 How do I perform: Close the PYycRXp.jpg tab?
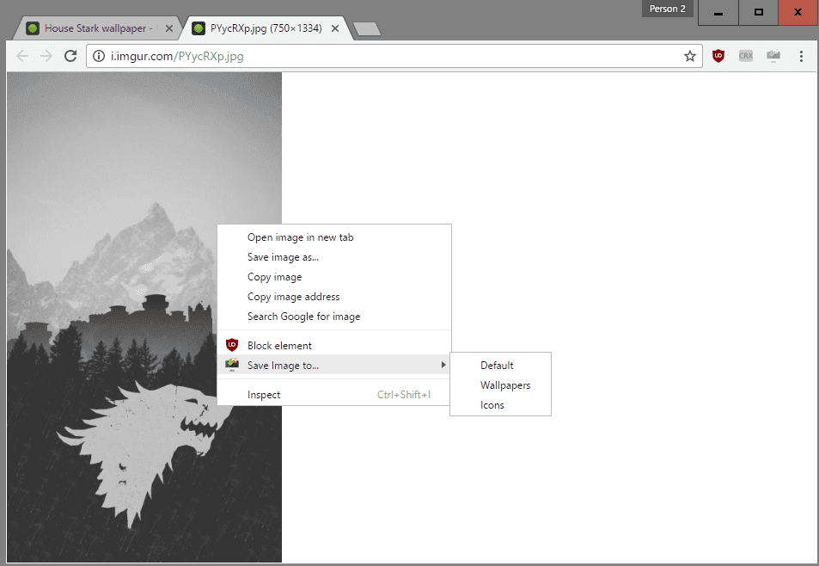[335, 28]
